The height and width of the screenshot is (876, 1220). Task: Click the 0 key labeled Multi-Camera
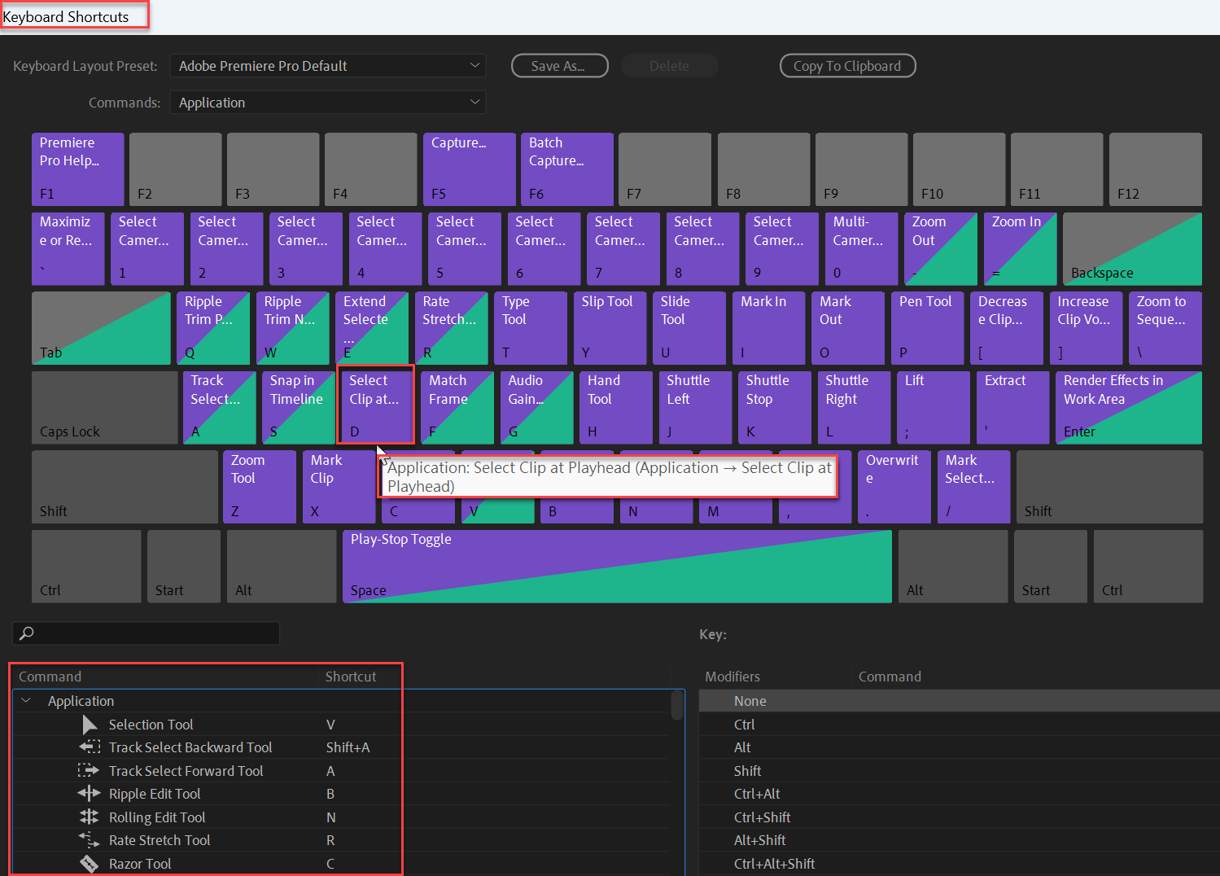tap(862, 248)
